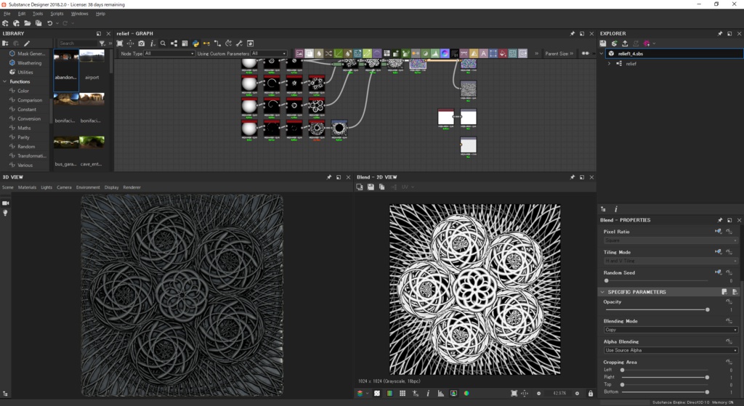Open Alpha Blending dropdown Use Source Alpha
Viewport: 744px width, 406px height.
click(671, 350)
